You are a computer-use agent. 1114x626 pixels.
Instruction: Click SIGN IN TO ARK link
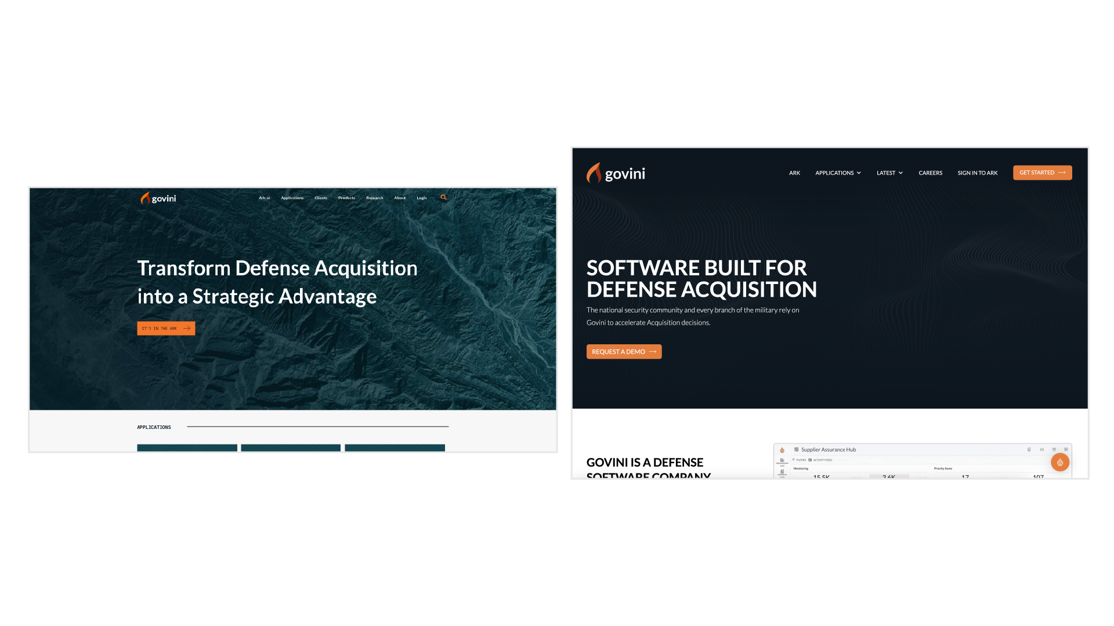[978, 173]
